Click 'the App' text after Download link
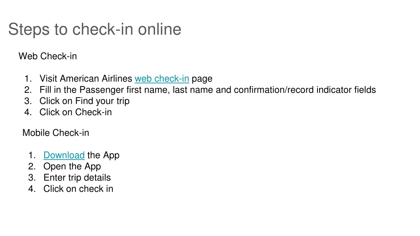Screen dimensions: 420x236 pyautogui.click(x=103, y=155)
